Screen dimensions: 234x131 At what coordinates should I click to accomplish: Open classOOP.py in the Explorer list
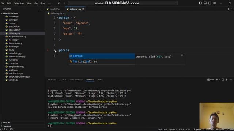pyautogui.click(x=14, y=27)
